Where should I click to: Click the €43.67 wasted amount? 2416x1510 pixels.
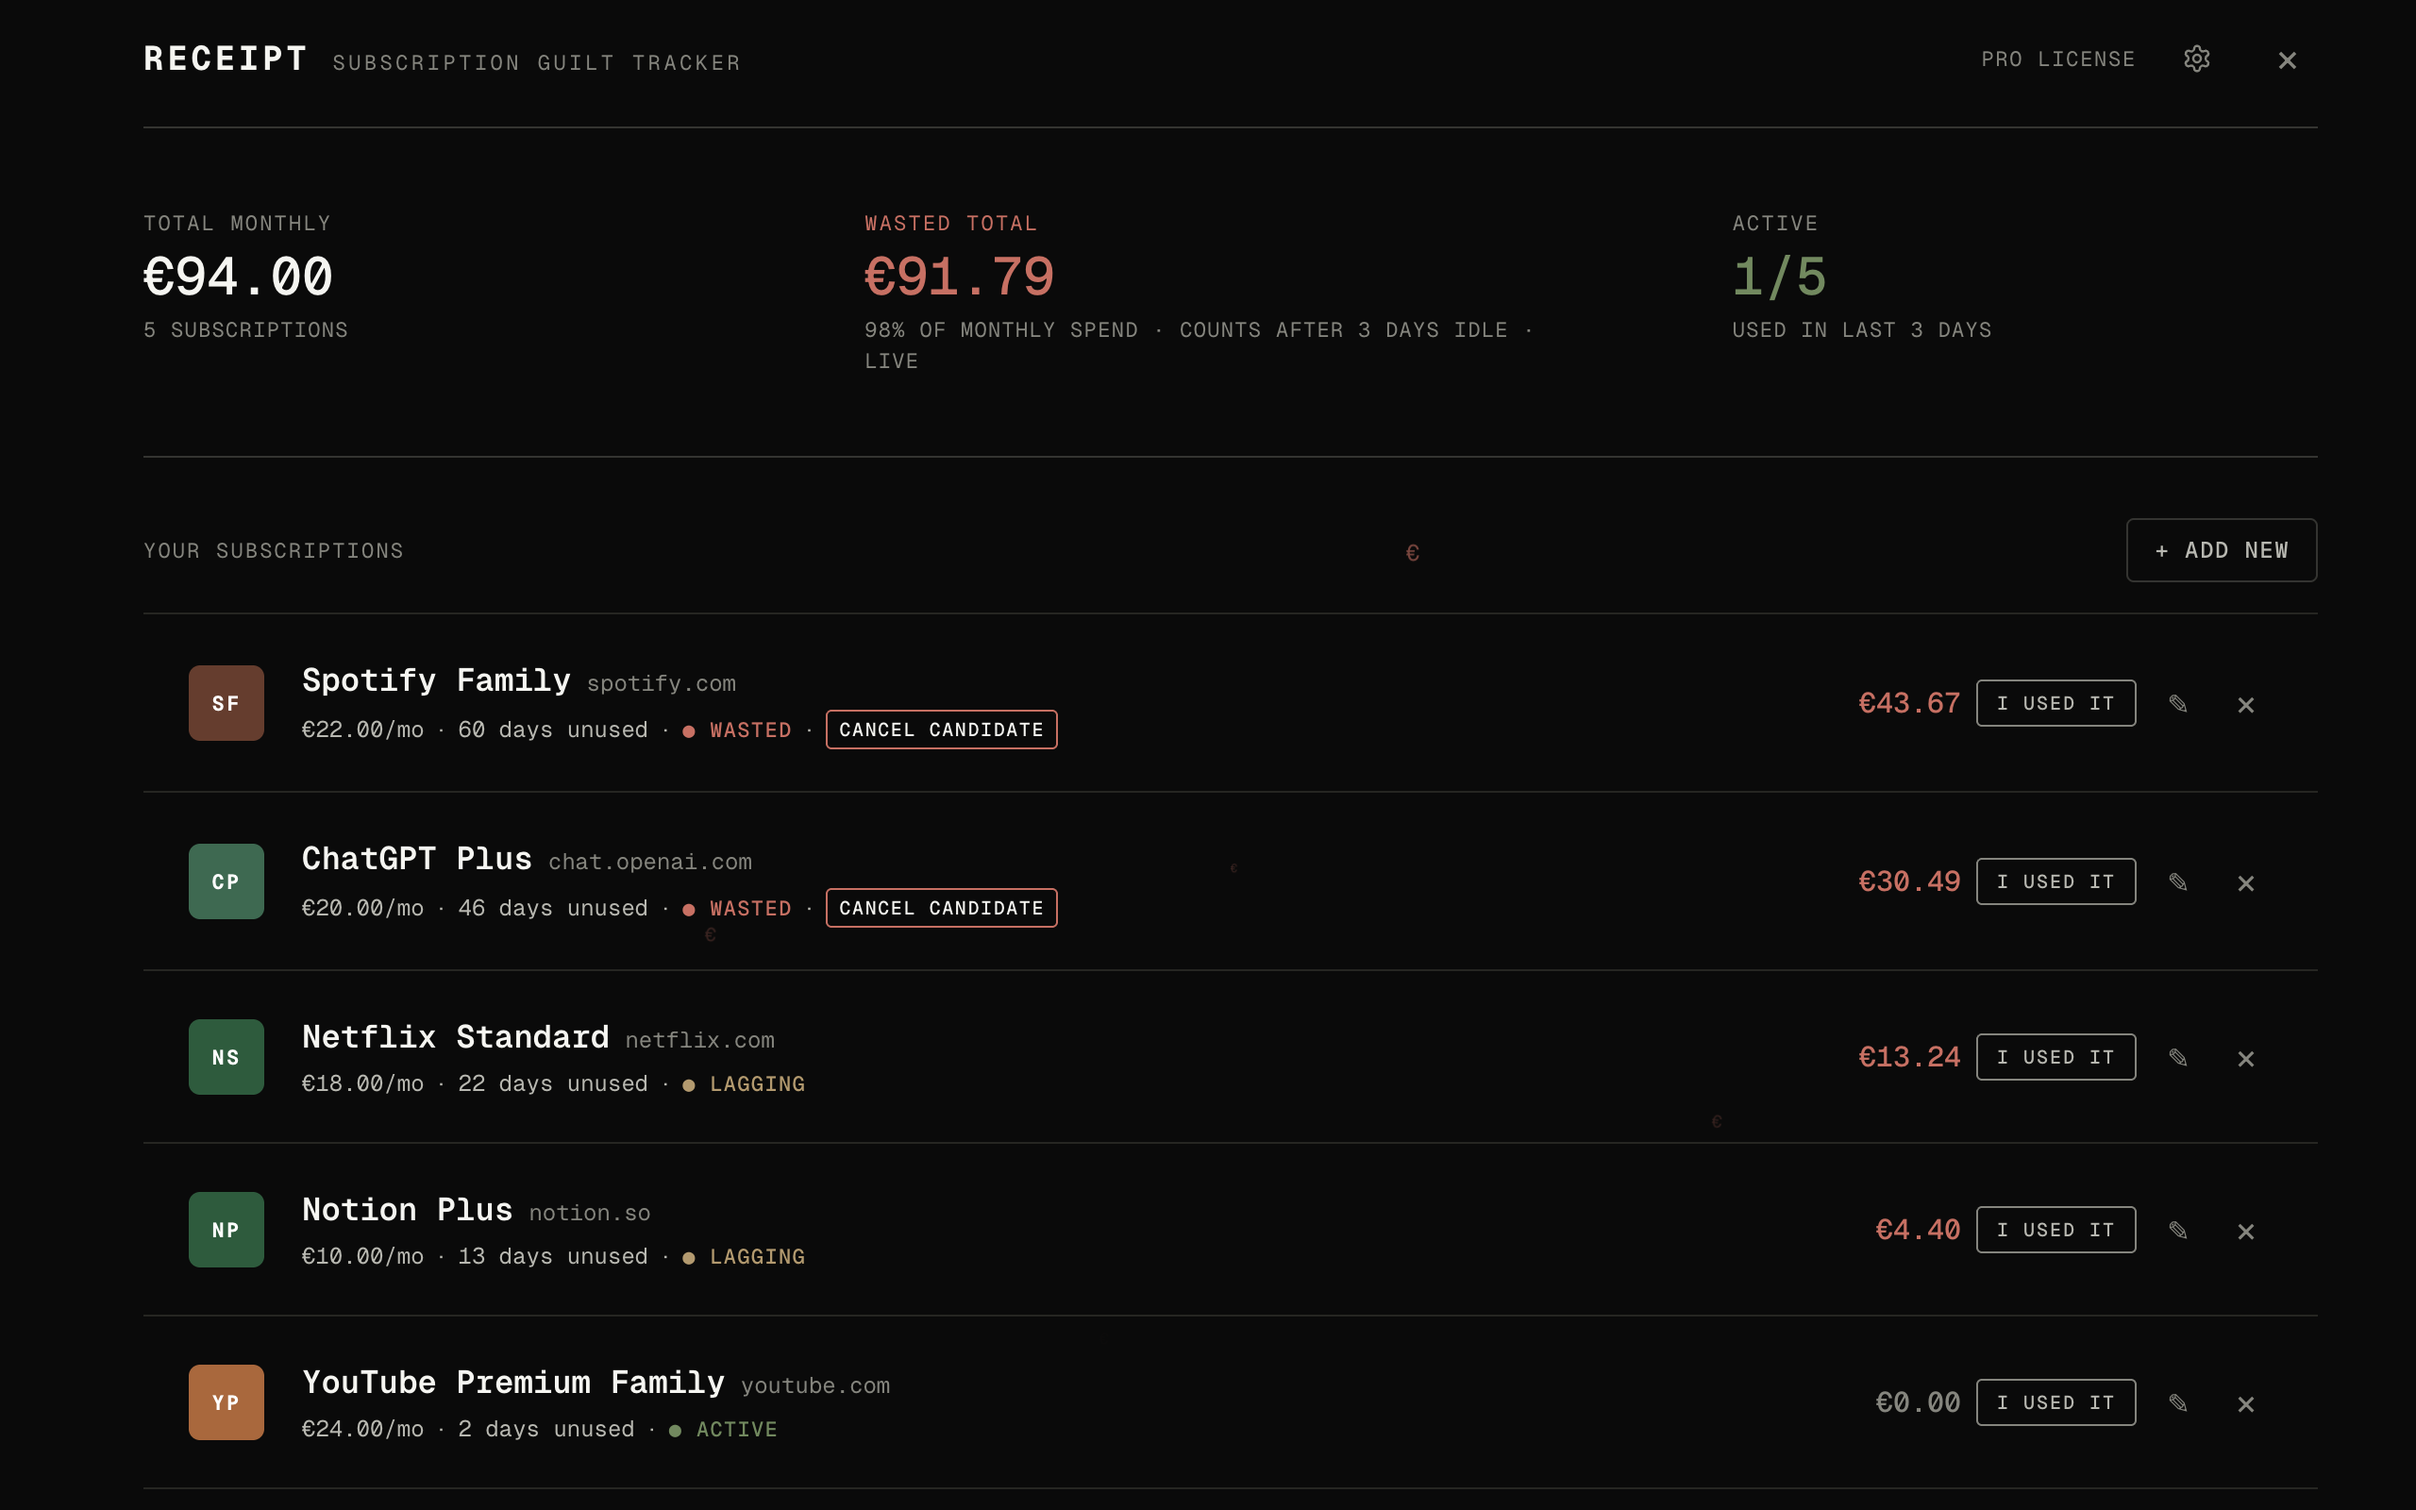pyautogui.click(x=1909, y=703)
